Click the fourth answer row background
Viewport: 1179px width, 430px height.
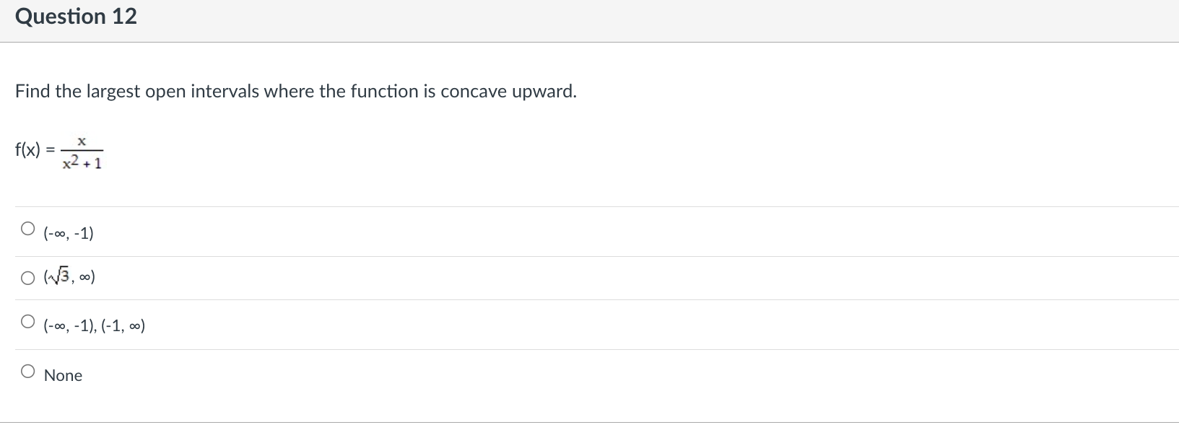[578, 374]
